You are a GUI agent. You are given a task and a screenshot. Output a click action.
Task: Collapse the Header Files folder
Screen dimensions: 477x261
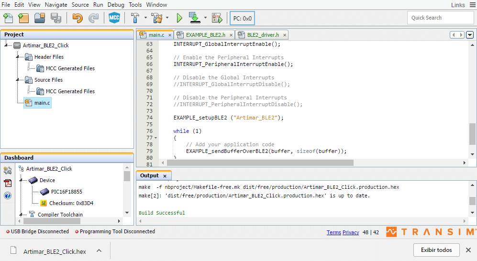click(x=18, y=57)
